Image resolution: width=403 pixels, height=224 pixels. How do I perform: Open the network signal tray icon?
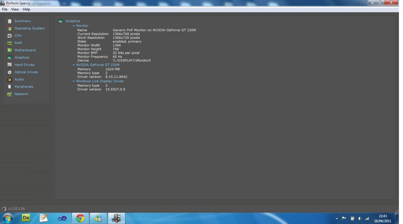point(367,218)
